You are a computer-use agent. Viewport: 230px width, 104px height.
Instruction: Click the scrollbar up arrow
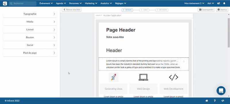click(229, 15)
